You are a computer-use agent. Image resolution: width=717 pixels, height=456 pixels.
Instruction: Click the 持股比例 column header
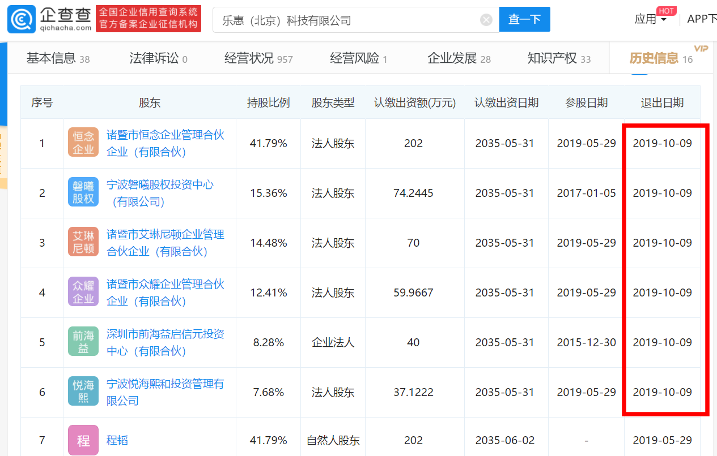tap(268, 102)
